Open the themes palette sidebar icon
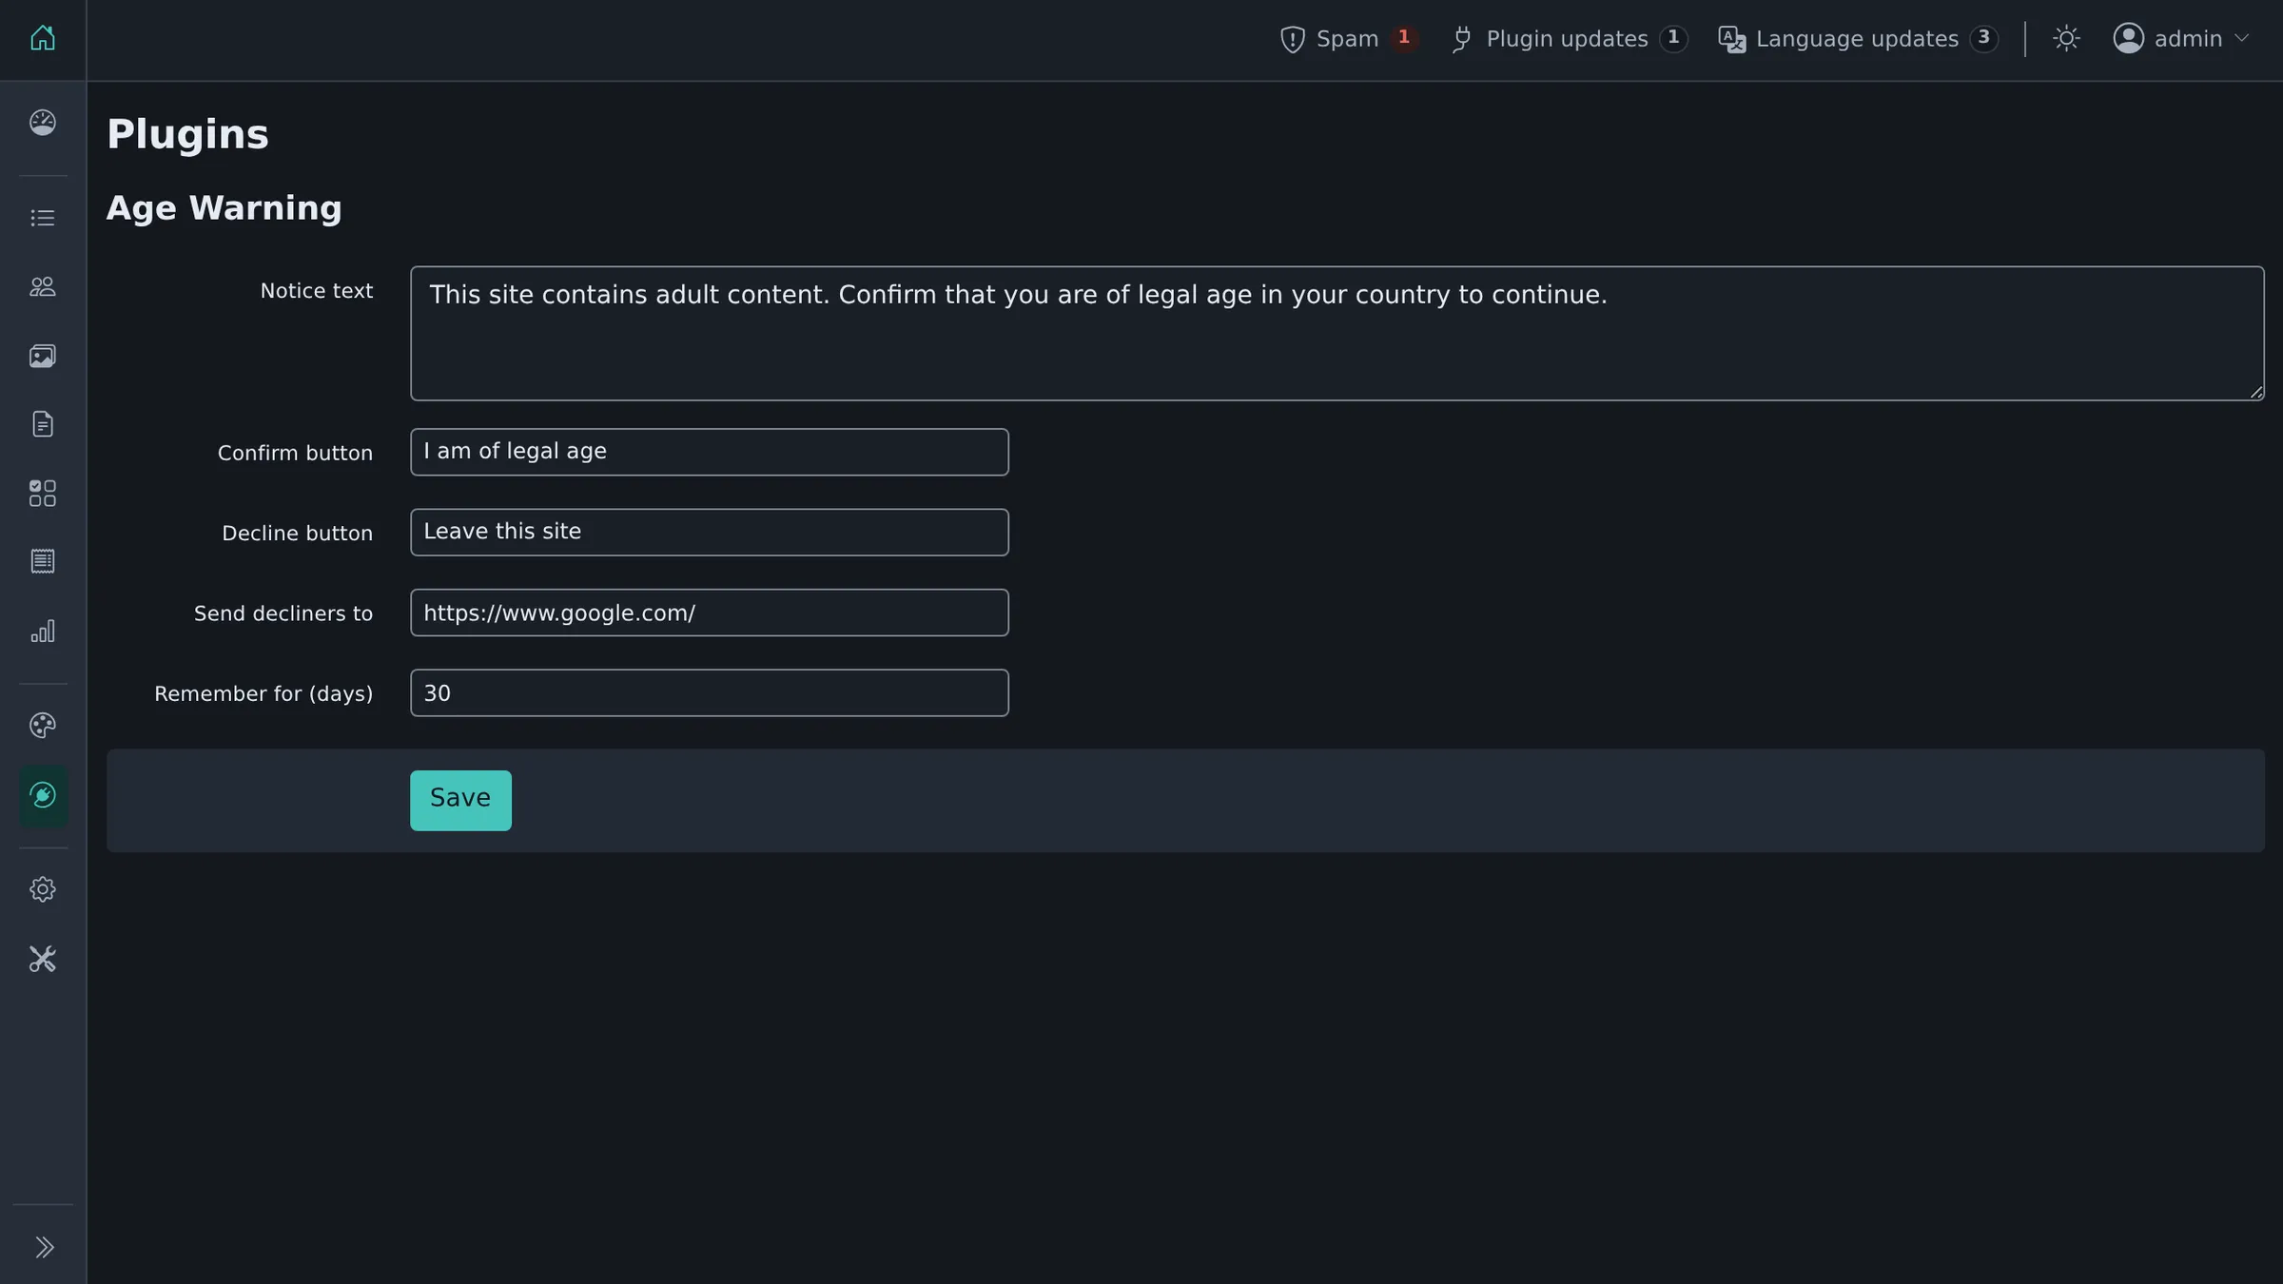The height and width of the screenshot is (1284, 2283). pos(43,726)
